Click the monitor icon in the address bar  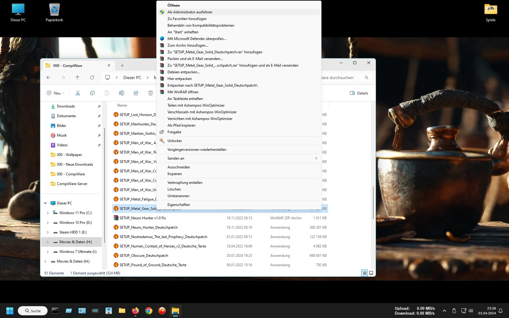(x=108, y=78)
